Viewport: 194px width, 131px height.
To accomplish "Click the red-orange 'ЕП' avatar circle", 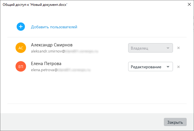I will 21,67.
